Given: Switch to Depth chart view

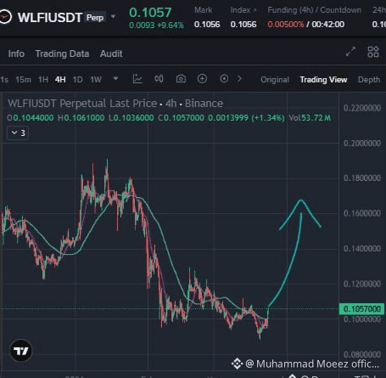Looking at the screenshot, I should 369,80.
